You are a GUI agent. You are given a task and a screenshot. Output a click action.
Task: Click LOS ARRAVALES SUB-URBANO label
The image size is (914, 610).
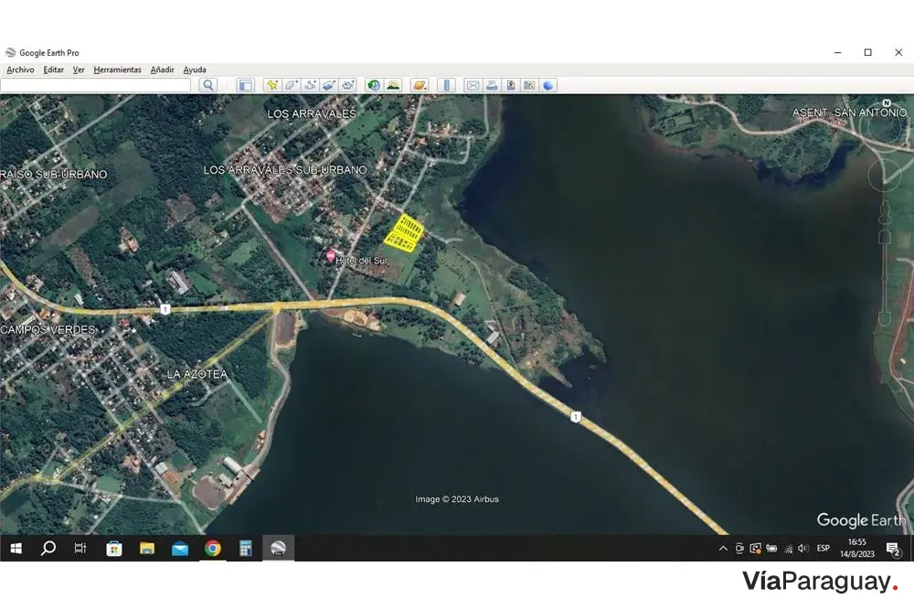[x=285, y=170]
